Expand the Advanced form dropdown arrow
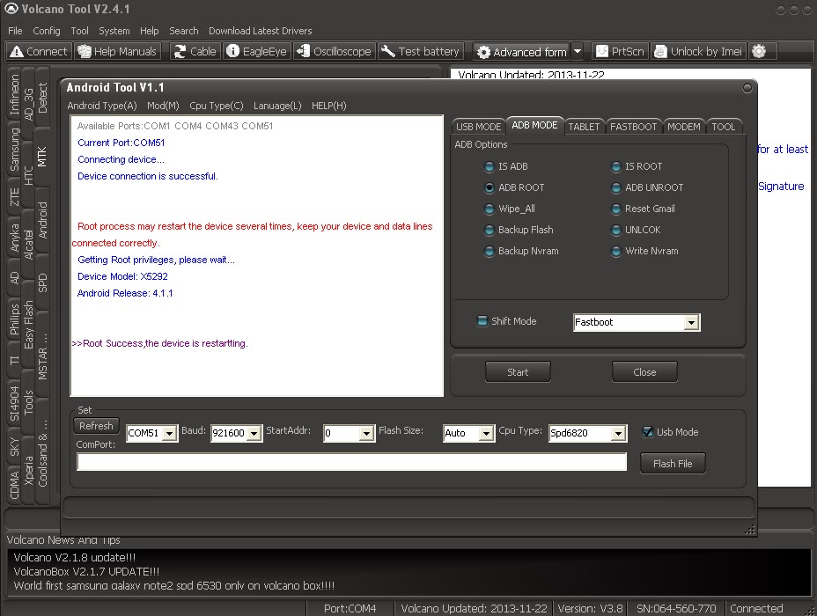This screenshot has width=817, height=616. 578,52
